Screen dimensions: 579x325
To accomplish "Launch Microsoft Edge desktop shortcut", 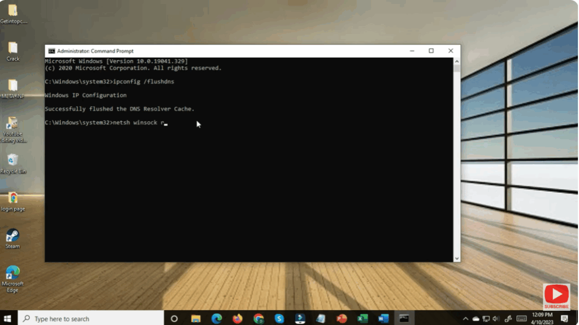I will click(12, 279).
